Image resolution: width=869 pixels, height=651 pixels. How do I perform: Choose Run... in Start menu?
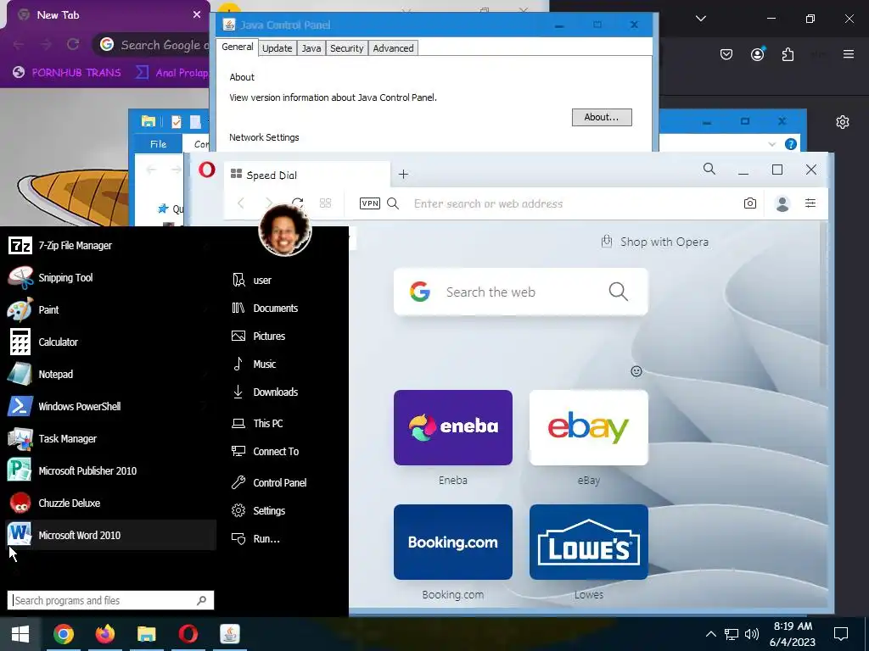255,538
